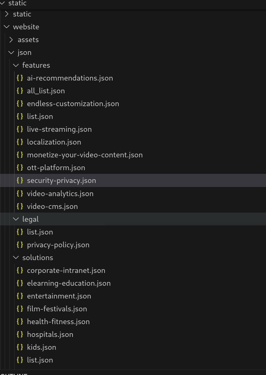Open endless-customization.json
The image size is (266, 375).
pyautogui.click(x=73, y=103)
